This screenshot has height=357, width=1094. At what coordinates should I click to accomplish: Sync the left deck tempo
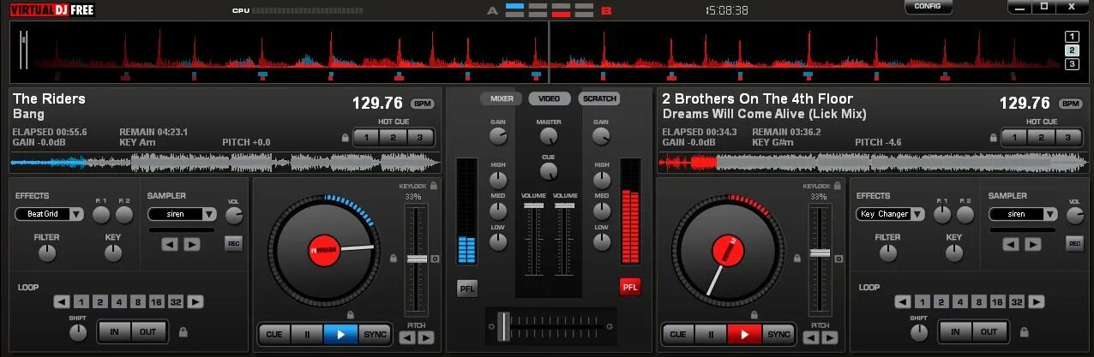click(374, 334)
